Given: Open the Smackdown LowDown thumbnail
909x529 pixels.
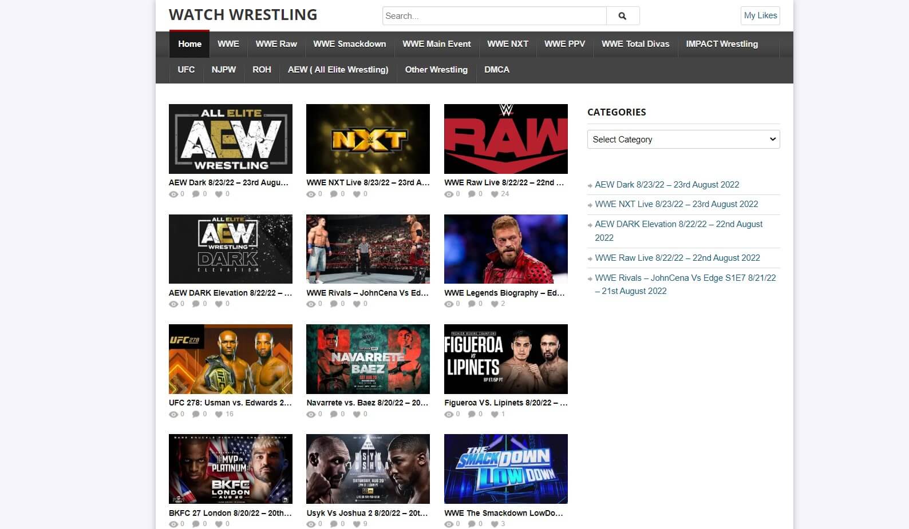Looking at the screenshot, I should (x=506, y=469).
